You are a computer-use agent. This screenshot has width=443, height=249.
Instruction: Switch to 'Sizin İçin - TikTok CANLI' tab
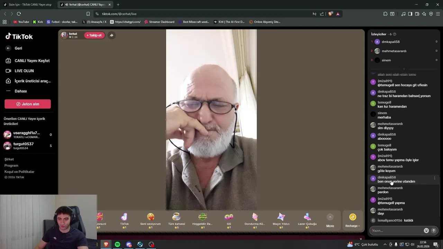(x=28, y=4)
